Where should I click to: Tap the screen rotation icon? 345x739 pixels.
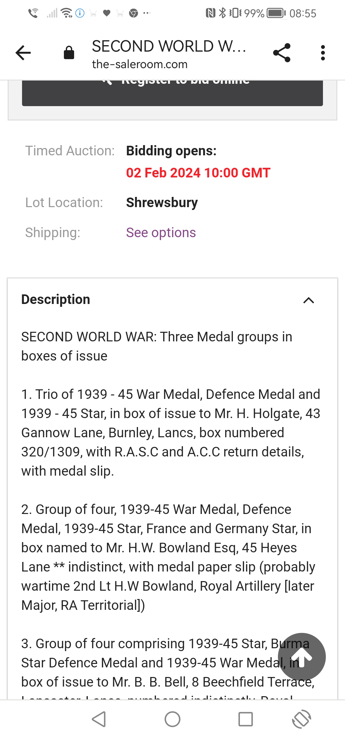(x=301, y=719)
